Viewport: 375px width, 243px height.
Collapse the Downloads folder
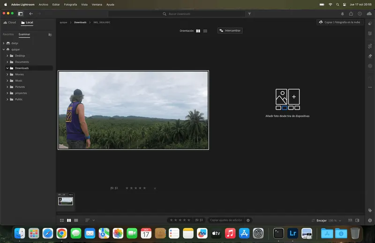(7, 68)
